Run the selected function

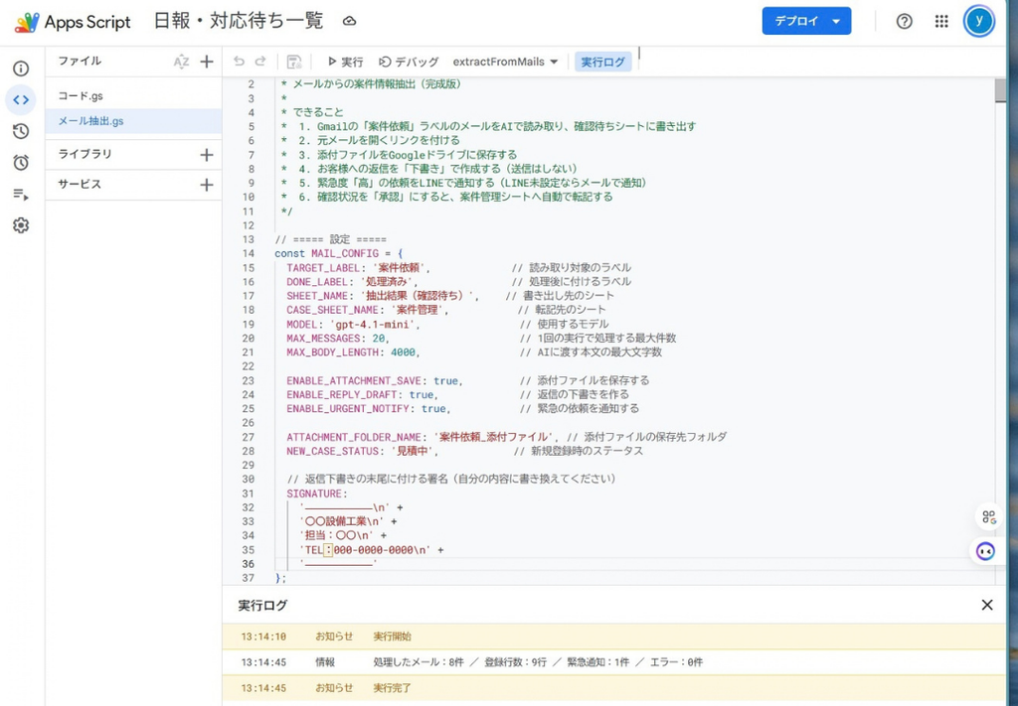click(x=345, y=62)
